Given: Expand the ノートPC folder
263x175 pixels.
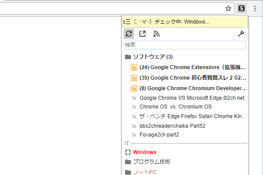Looking at the screenshot, I should tap(145, 172).
